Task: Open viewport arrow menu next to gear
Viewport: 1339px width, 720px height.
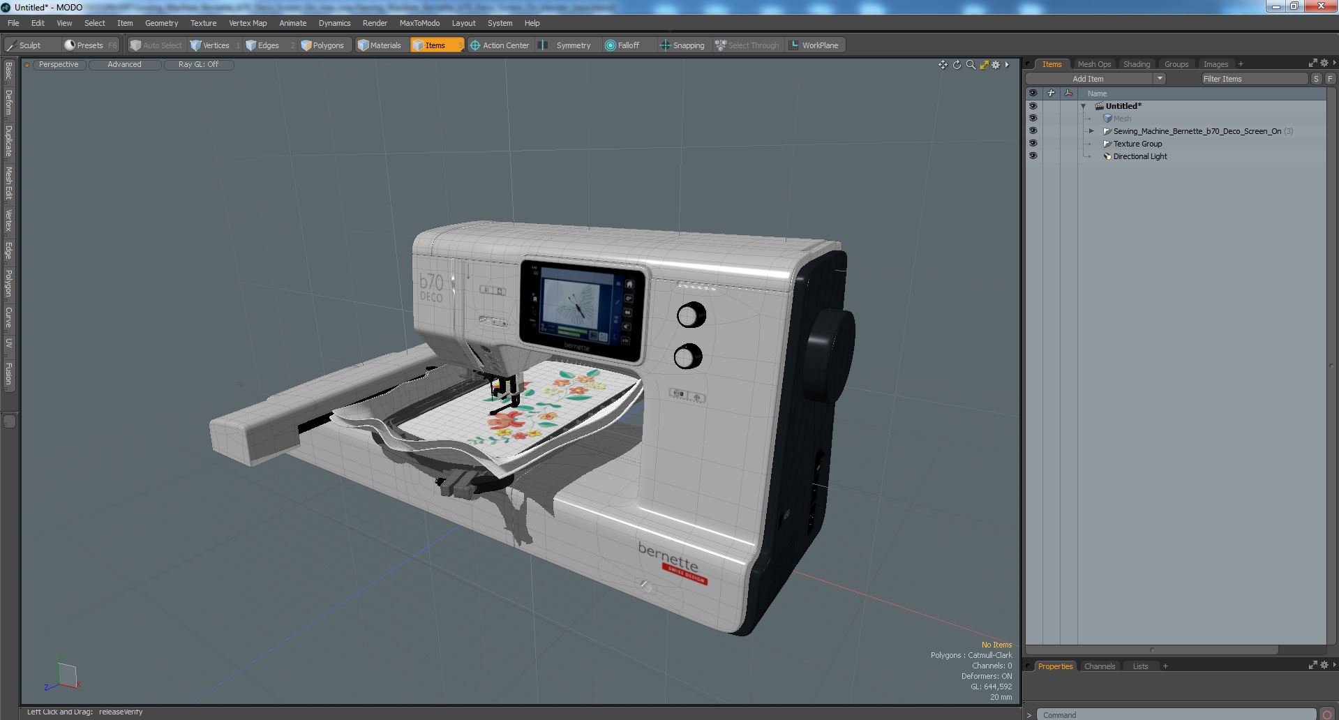Action: pos(1006,65)
